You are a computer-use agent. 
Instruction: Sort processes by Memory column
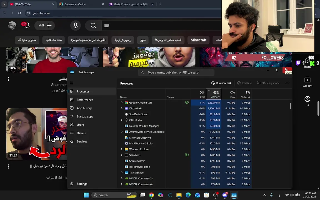[214, 94]
